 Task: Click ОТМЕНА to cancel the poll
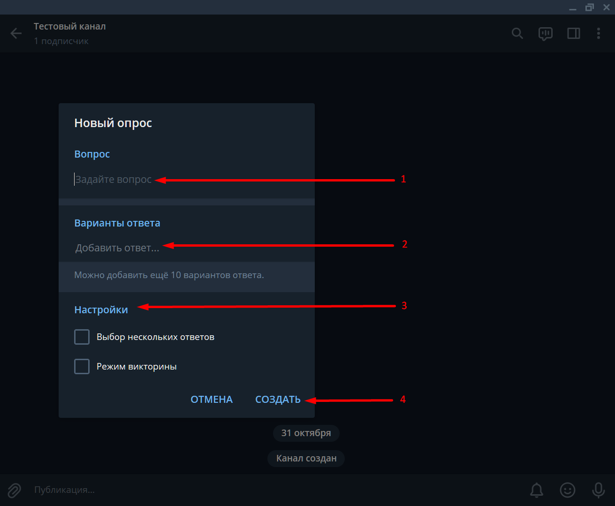[x=212, y=400]
